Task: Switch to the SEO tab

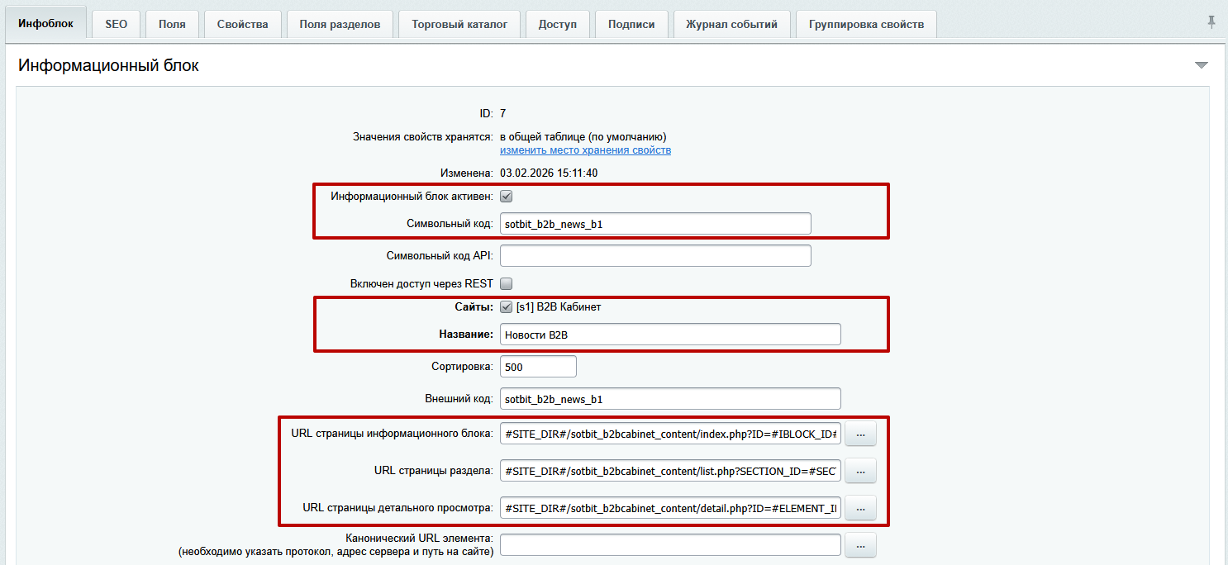Action: click(x=116, y=23)
